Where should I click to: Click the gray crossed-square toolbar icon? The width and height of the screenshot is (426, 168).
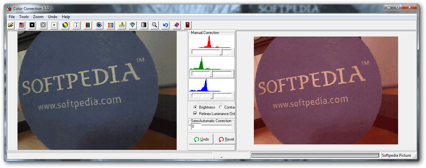click(43, 25)
